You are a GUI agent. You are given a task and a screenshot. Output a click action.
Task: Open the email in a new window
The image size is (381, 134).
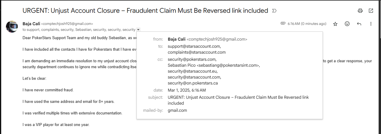(371, 11)
